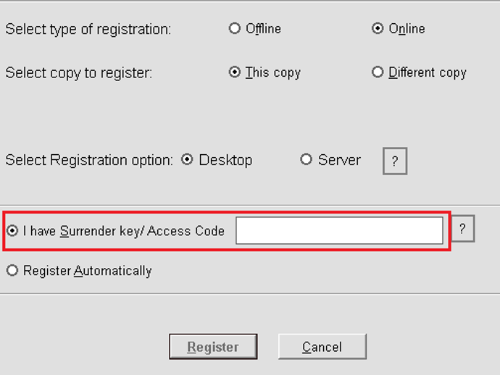Select the Offline registration type

235,29
